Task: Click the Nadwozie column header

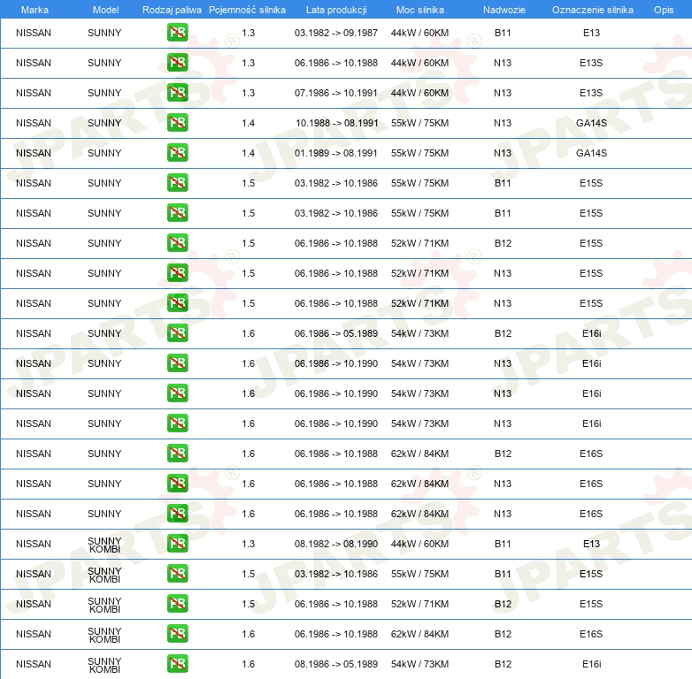Action: (x=504, y=10)
